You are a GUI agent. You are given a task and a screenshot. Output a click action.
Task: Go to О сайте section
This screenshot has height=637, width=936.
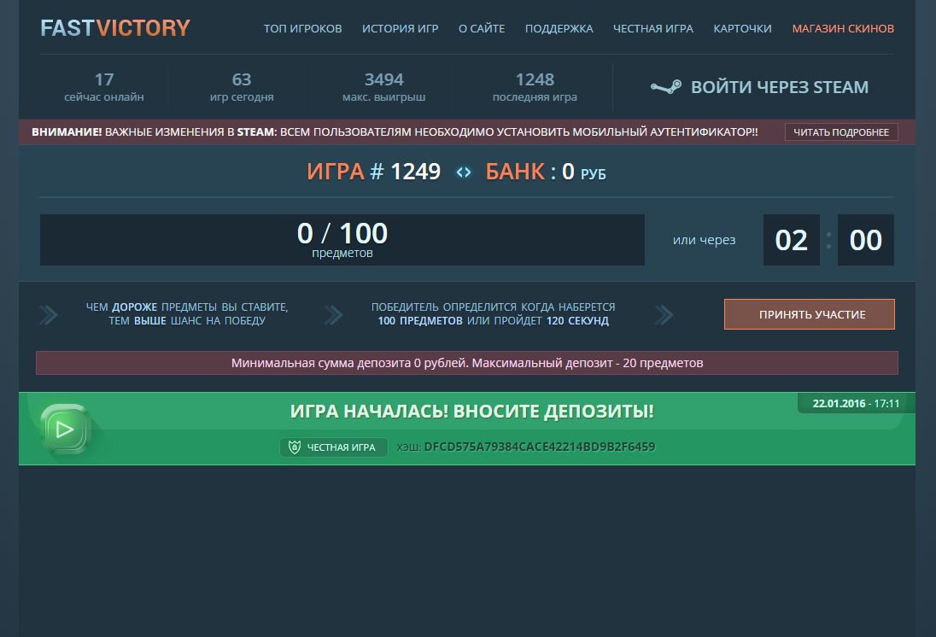482,29
